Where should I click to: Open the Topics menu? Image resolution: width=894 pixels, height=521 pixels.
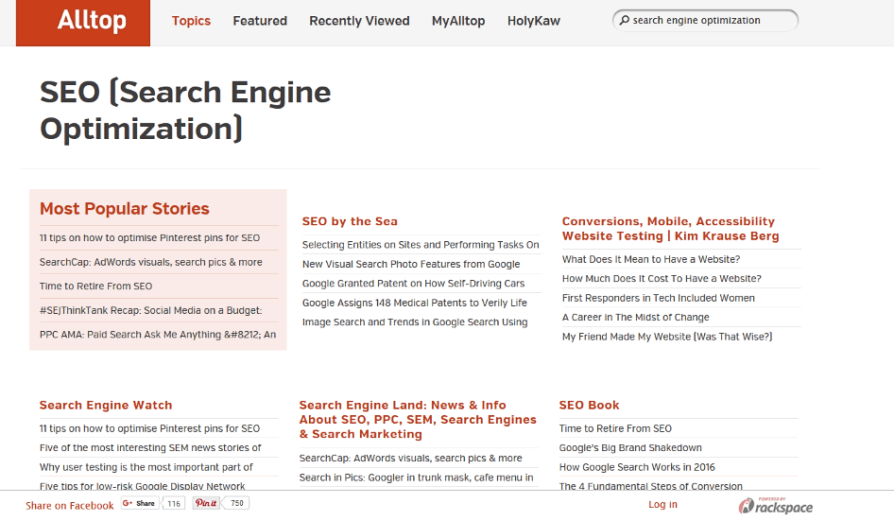(x=191, y=21)
